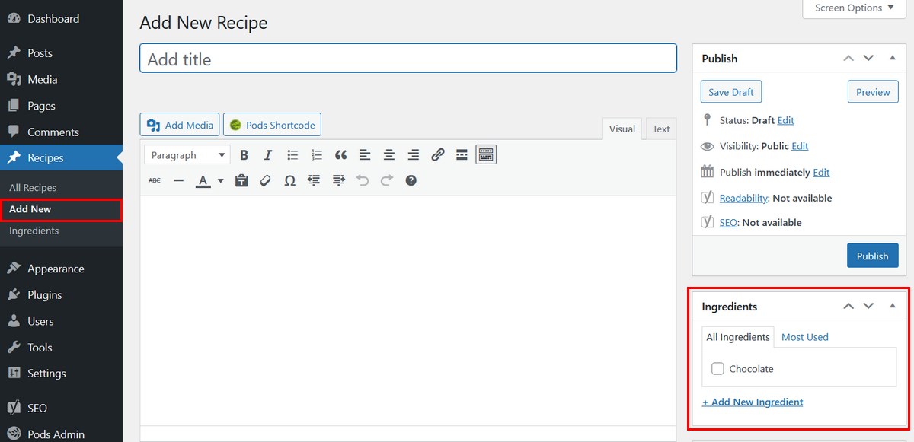Clear formatting with eraser icon

265,180
